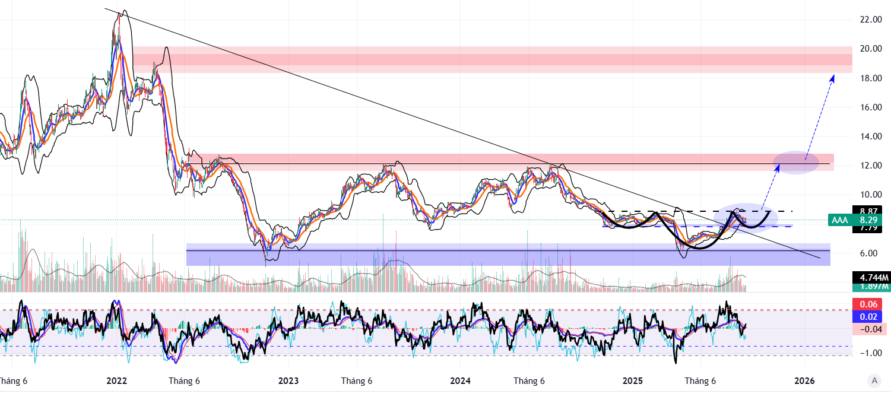
Task: Click the 2024 time axis label
Action: tap(460, 380)
